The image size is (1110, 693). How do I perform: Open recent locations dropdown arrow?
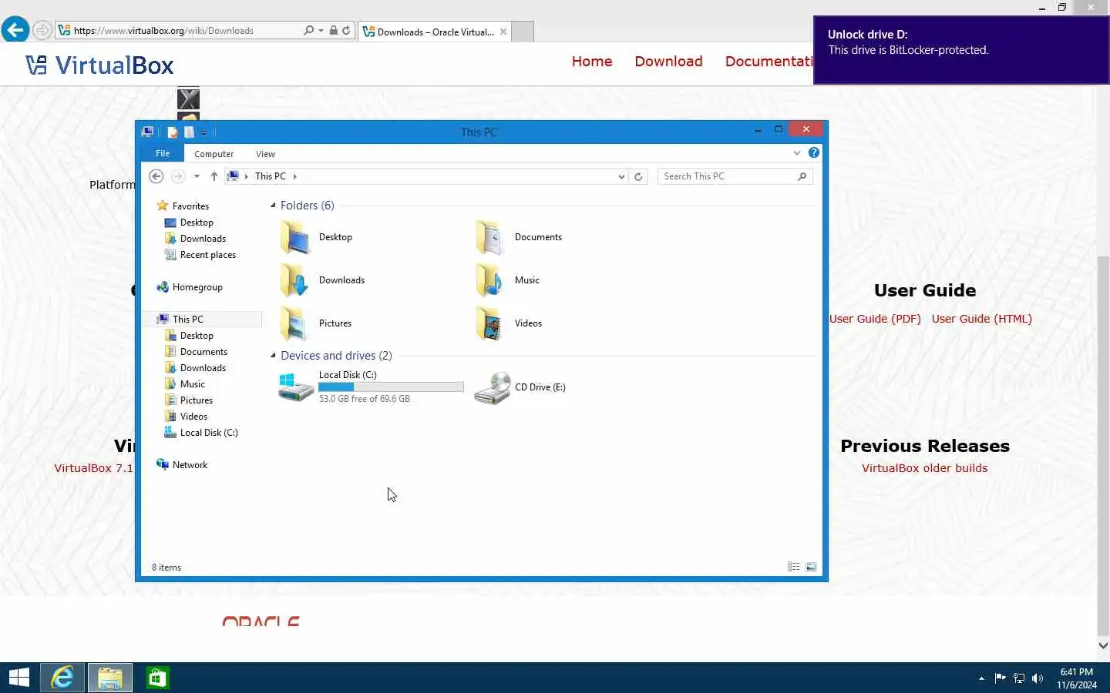(x=197, y=176)
